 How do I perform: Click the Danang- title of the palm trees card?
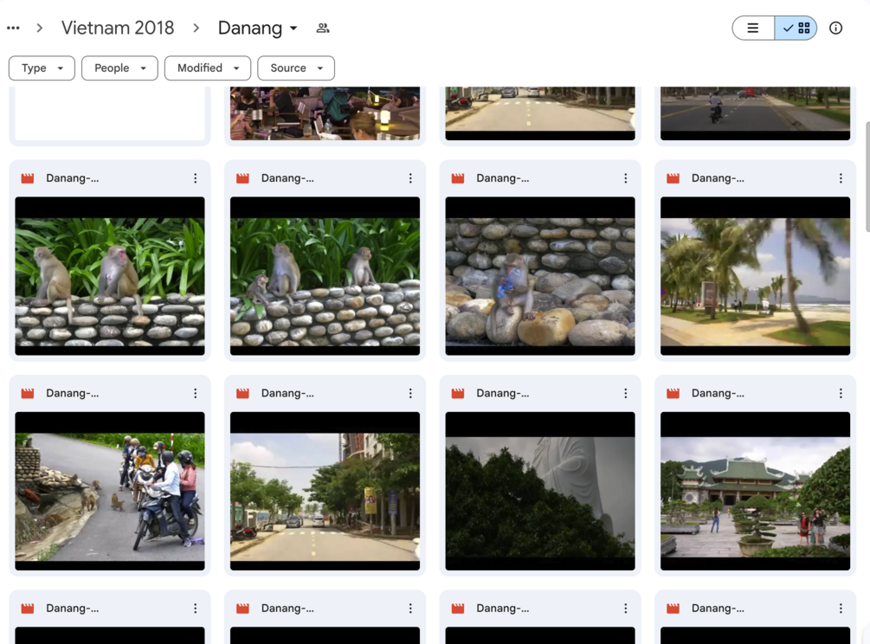(718, 178)
